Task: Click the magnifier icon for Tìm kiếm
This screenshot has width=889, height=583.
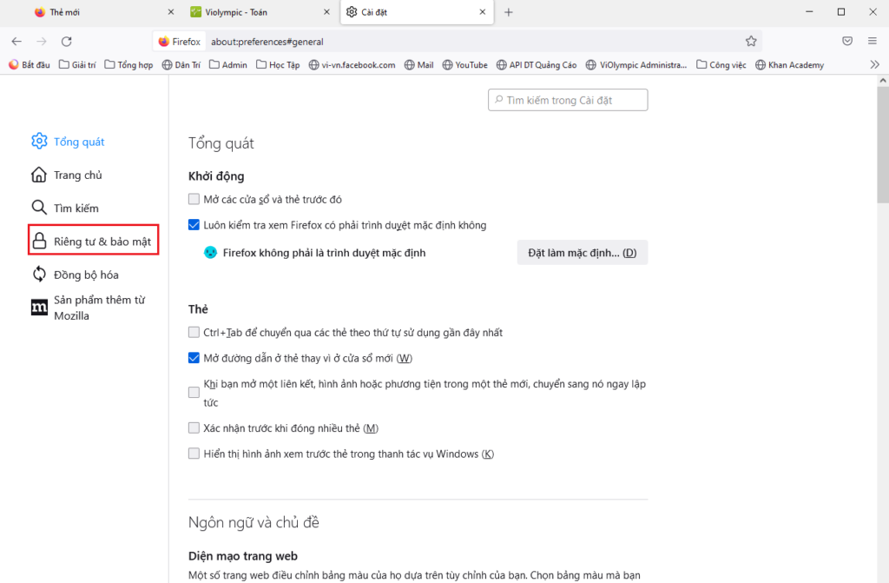Action: tap(38, 207)
